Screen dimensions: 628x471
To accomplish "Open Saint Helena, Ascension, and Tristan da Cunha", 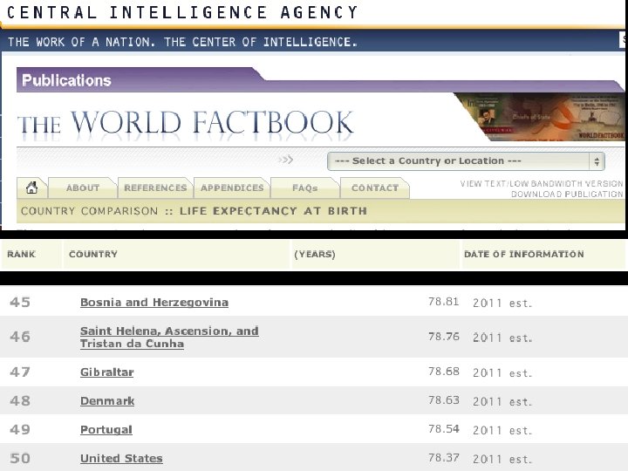I will click(169, 338).
